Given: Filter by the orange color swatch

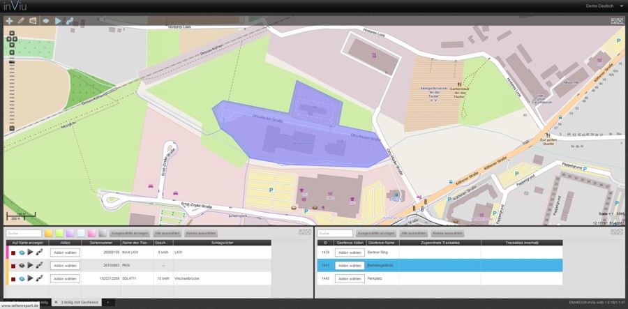Looking at the screenshot, I should pyautogui.click(x=48, y=233).
